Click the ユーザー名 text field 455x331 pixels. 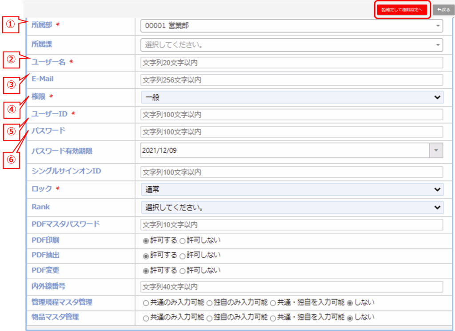(291, 63)
